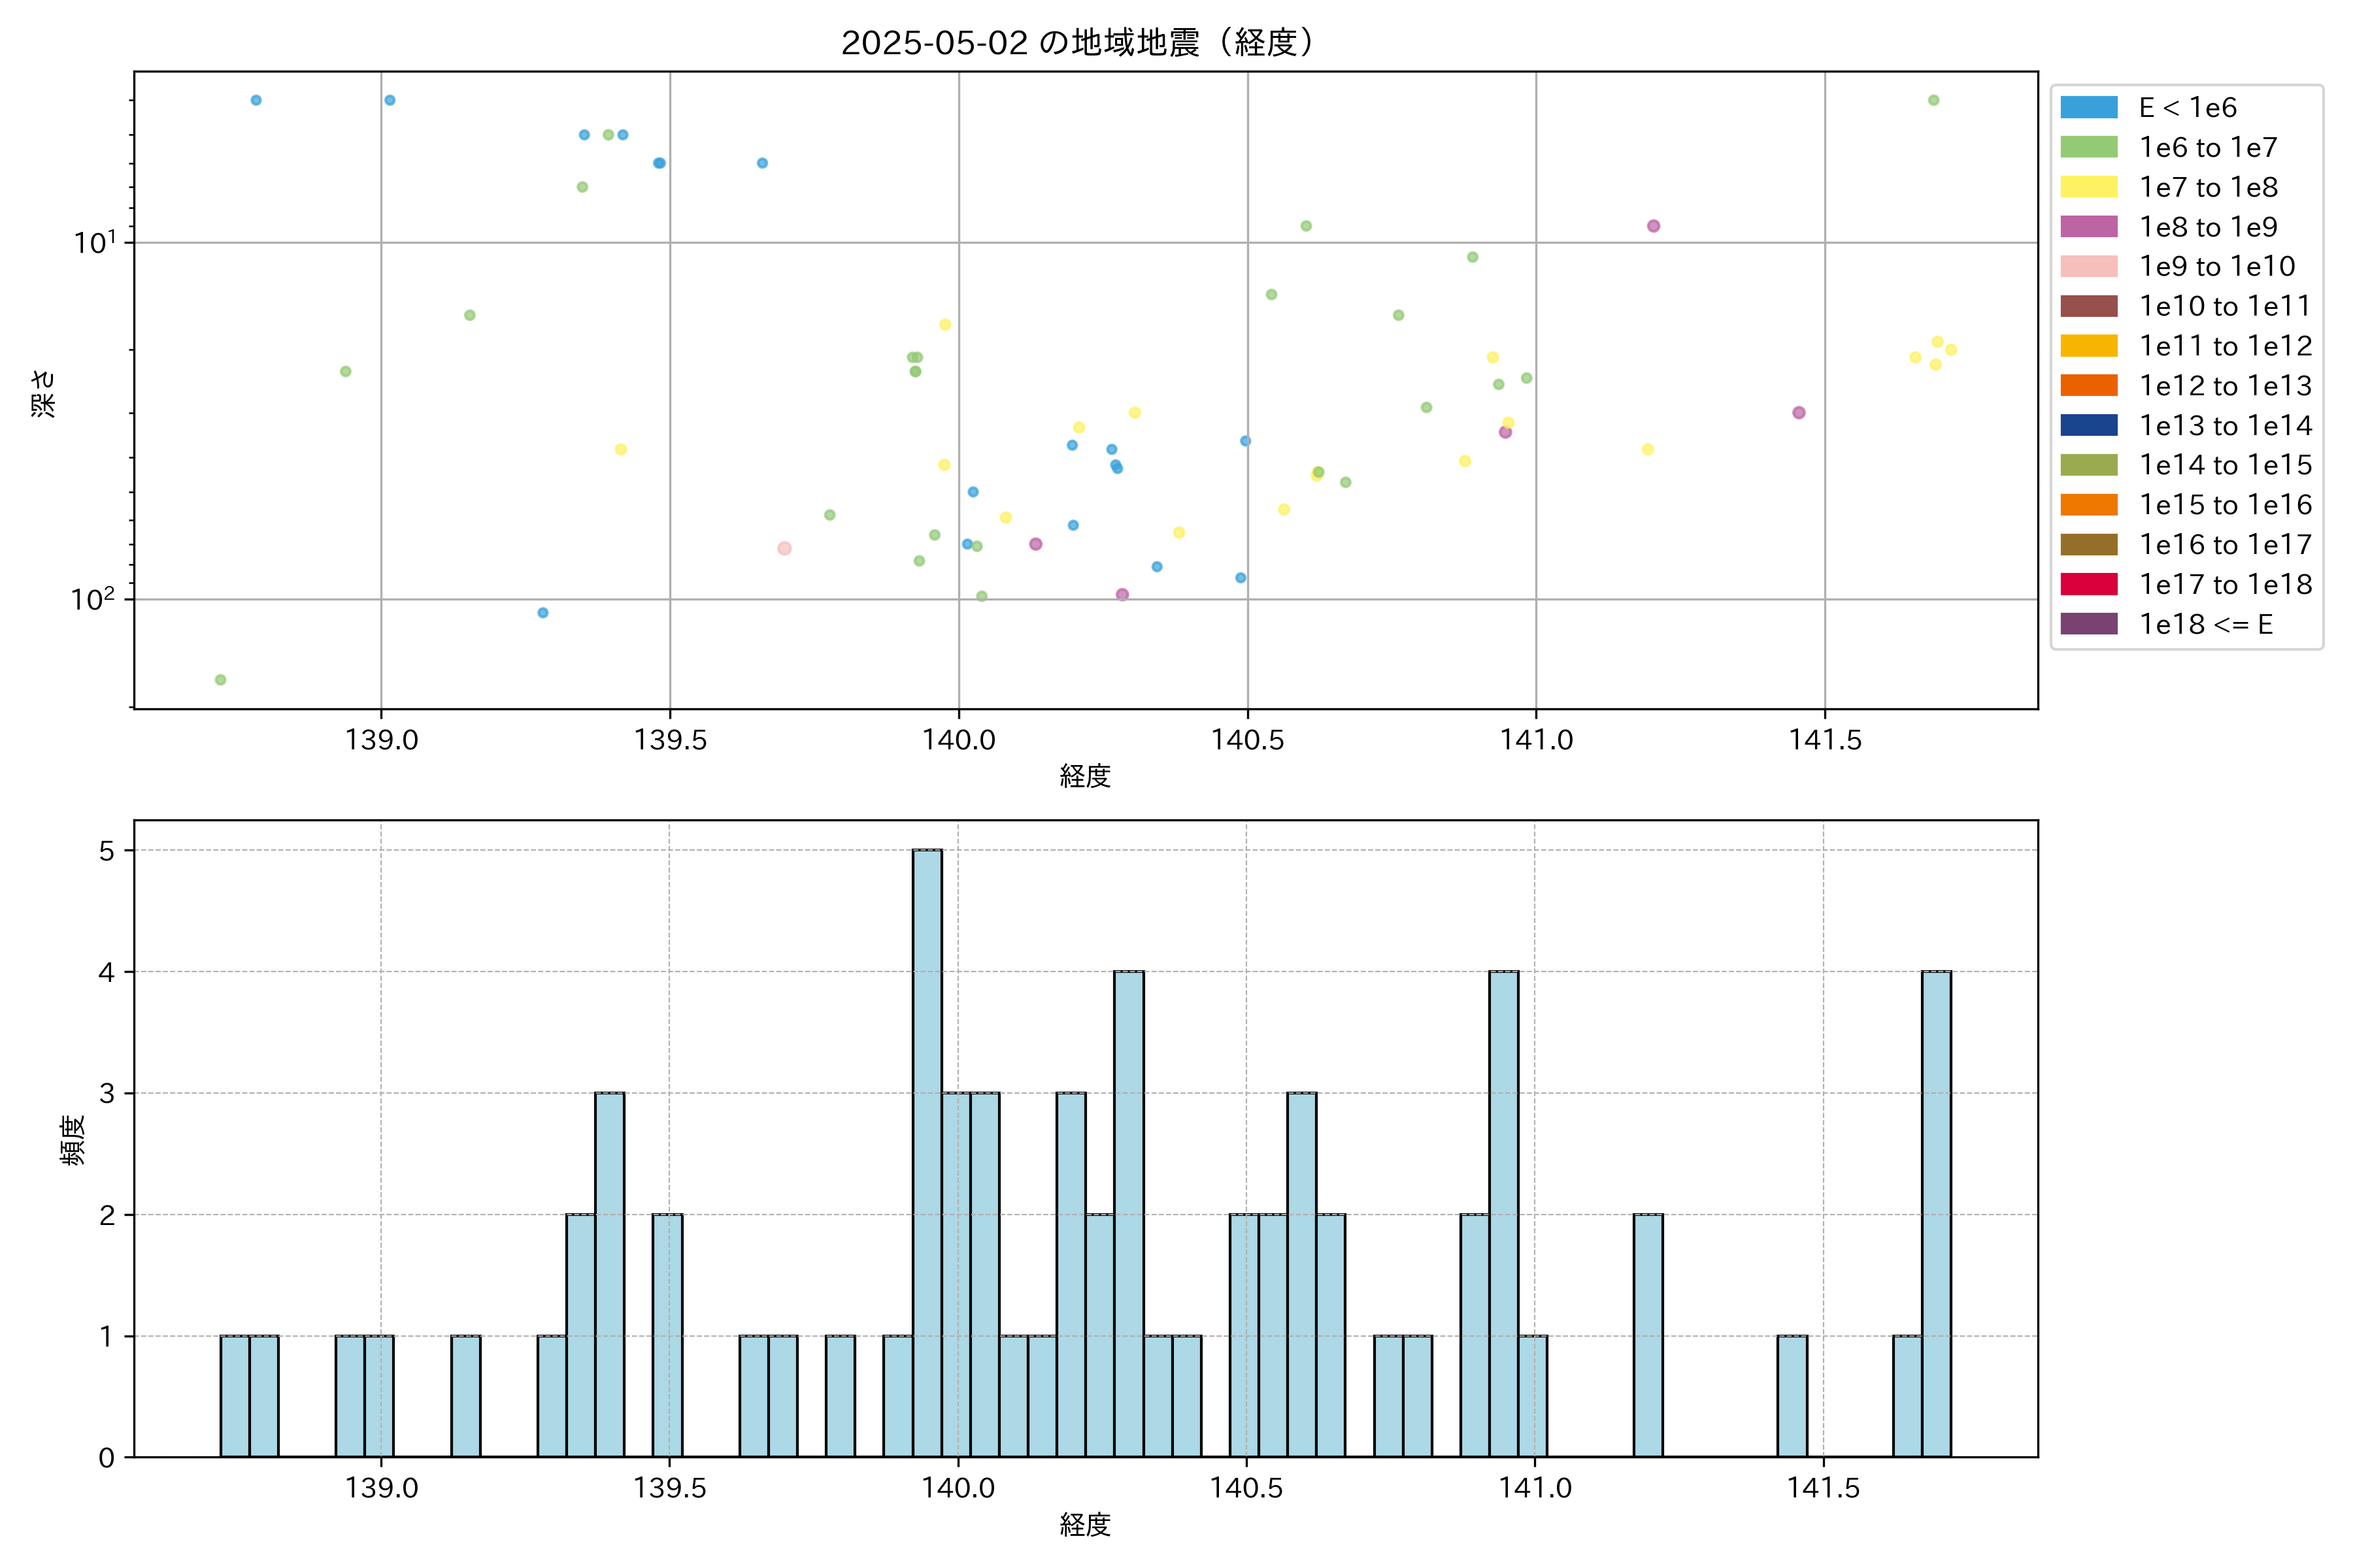Click the brown 1e10 to 1e11 legend swatch
This screenshot has height=1568, width=2353.
click(x=2088, y=306)
